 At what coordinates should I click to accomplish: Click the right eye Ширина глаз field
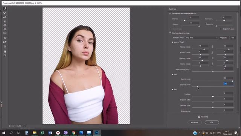click(228, 57)
